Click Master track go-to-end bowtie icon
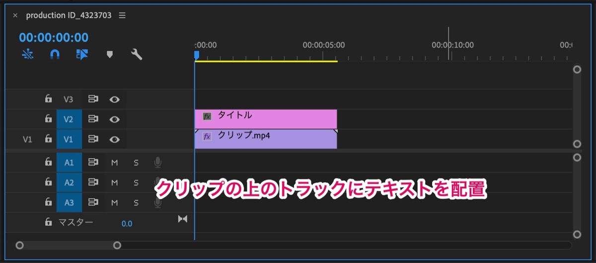The height and width of the screenshot is (263, 596). pos(183,219)
